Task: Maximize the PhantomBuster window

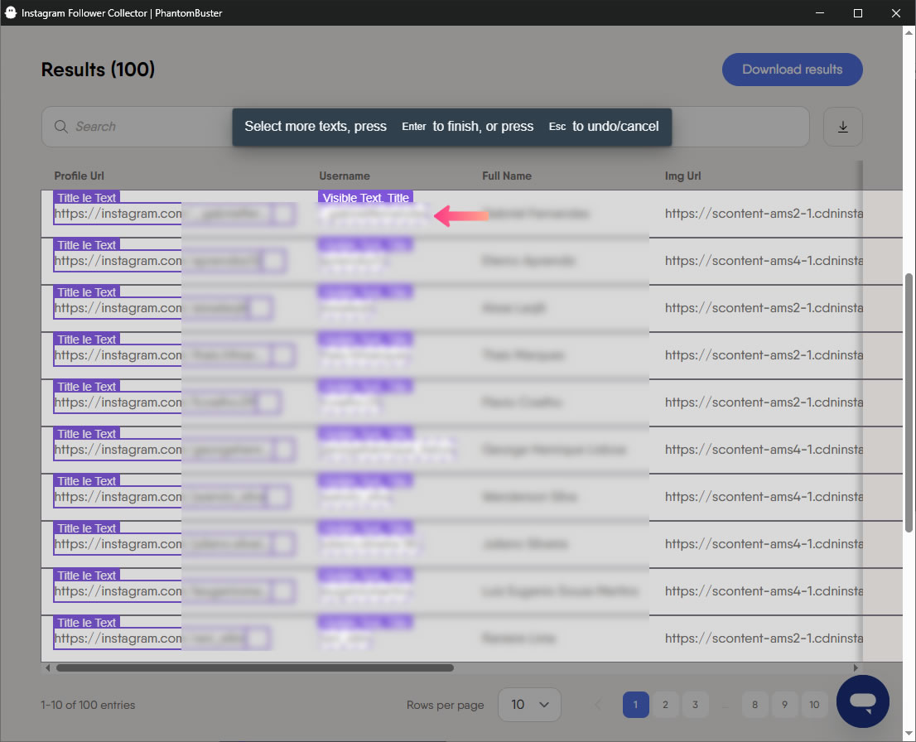Action: tap(857, 13)
